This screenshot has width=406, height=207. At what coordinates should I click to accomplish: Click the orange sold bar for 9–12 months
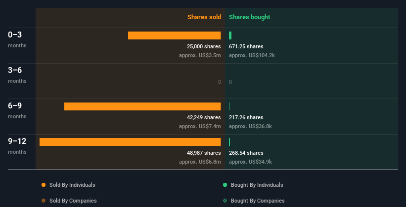[130, 142]
